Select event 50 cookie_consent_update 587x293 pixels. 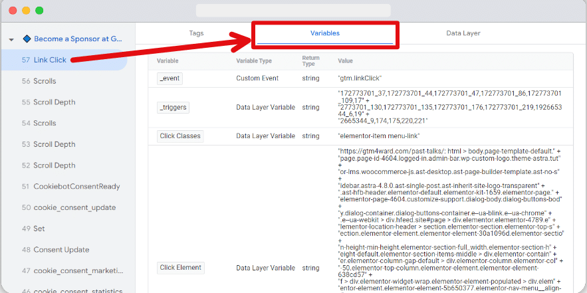pos(68,208)
